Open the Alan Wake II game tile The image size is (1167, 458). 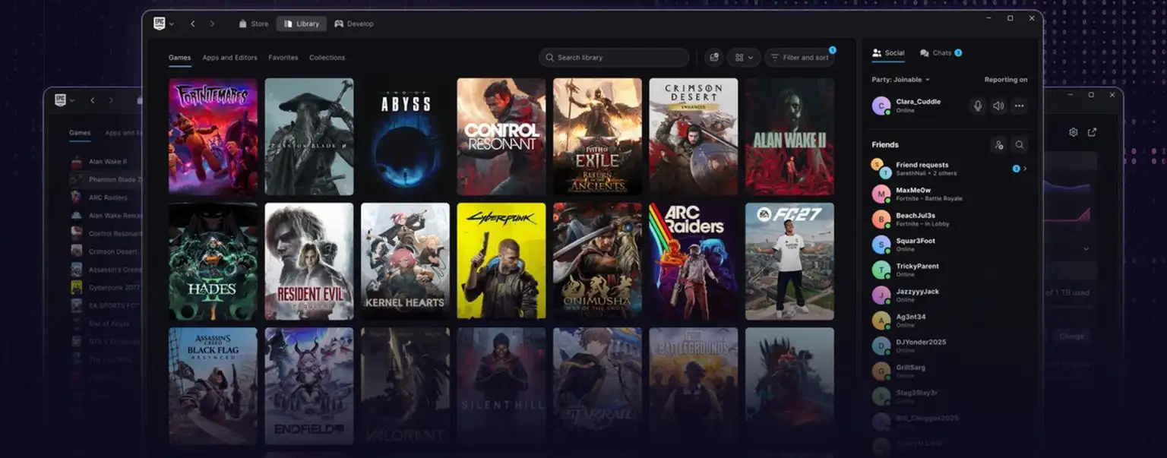point(789,137)
